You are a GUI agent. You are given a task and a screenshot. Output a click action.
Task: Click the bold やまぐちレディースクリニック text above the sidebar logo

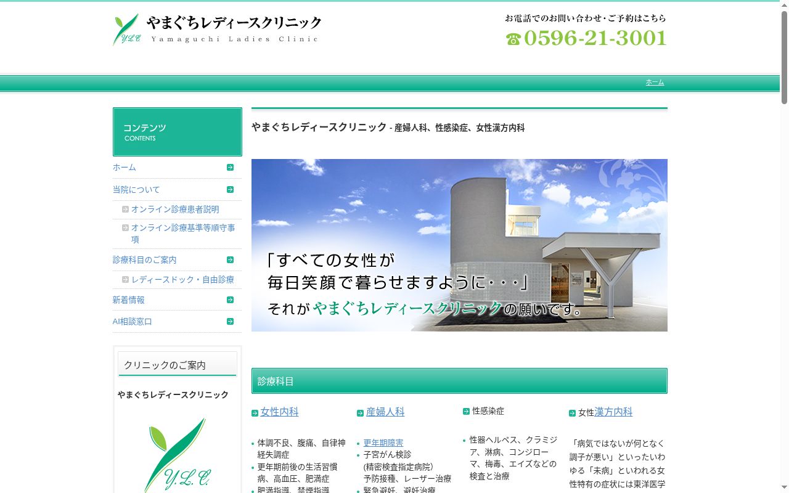pos(173,395)
